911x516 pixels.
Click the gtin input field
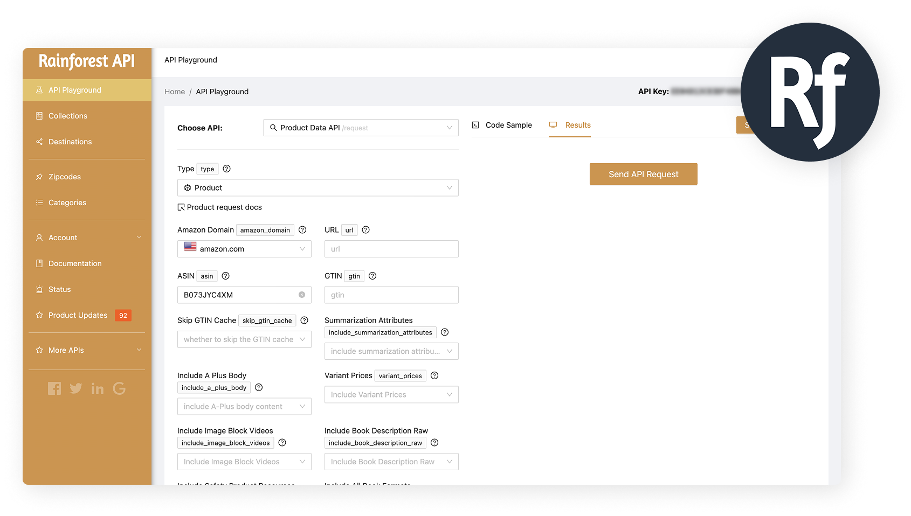[391, 295]
